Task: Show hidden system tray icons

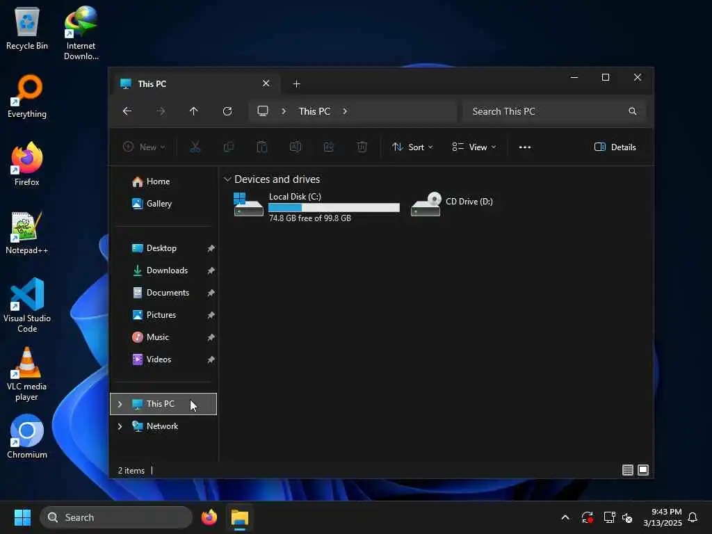Action: (565, 517)
